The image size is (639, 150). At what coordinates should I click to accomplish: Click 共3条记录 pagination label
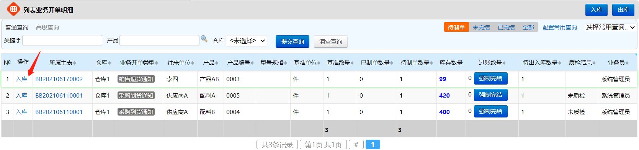point(277,145)
